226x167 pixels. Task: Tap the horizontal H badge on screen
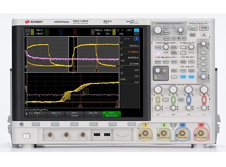point(92,32)
